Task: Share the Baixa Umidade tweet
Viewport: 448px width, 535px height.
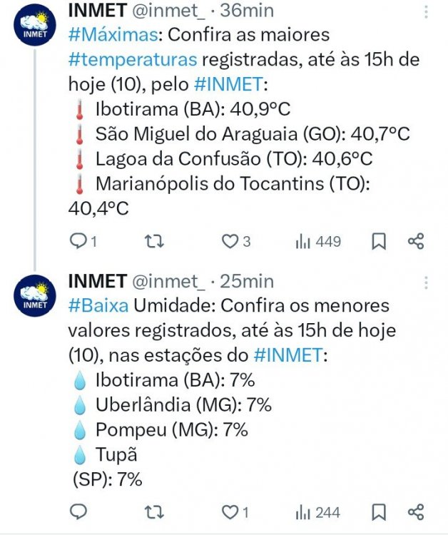Action: (416, 511)
